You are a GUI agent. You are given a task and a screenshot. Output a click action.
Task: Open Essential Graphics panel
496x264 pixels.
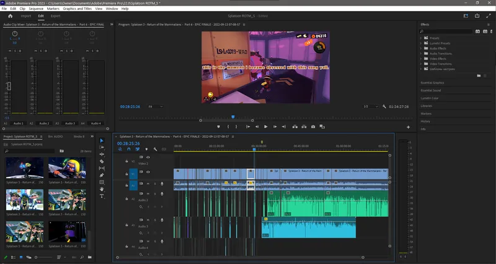[432, 83]
